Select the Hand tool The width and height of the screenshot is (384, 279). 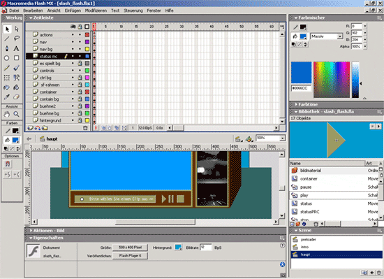pyautogui.click(x=7, y=114)
